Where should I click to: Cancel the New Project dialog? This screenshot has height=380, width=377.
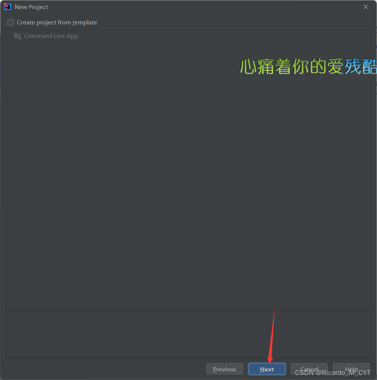click(x=309, y=369)
